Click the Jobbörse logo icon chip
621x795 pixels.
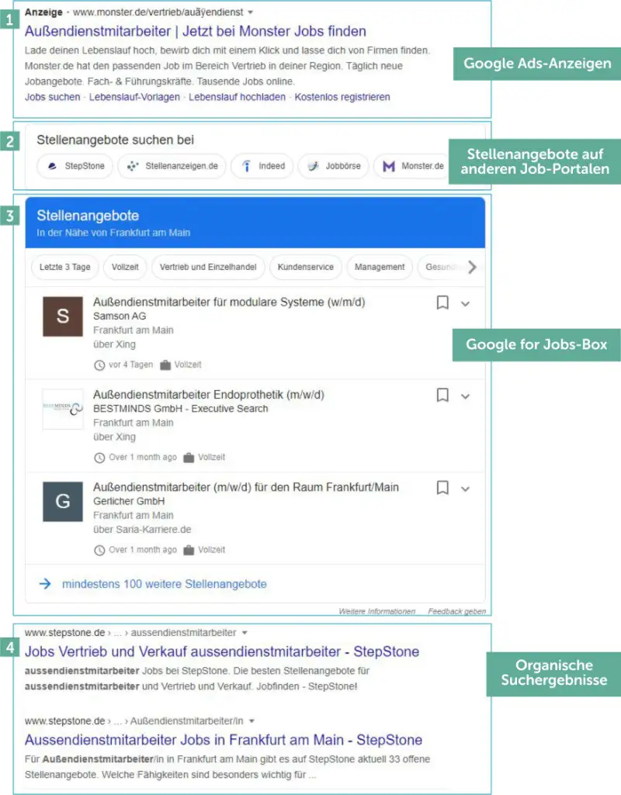[x=314, y=166]
